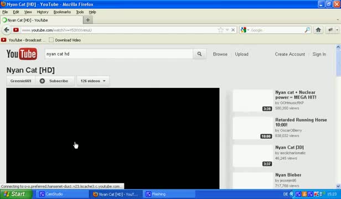Click the DE language indicator
Image resolution: width=341 pixels, height=199 pixels.
[285, 194]
